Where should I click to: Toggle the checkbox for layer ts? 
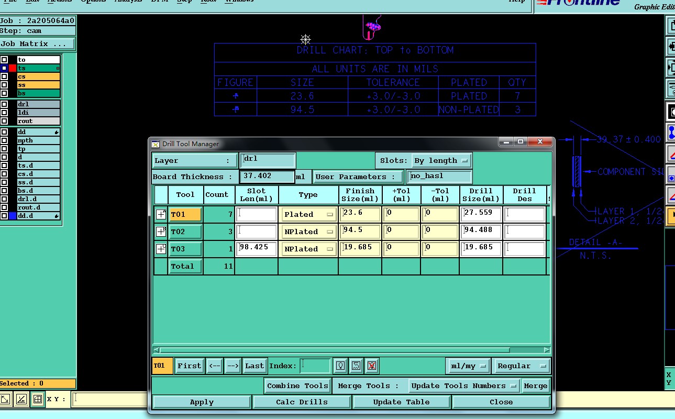coord(4,68)
